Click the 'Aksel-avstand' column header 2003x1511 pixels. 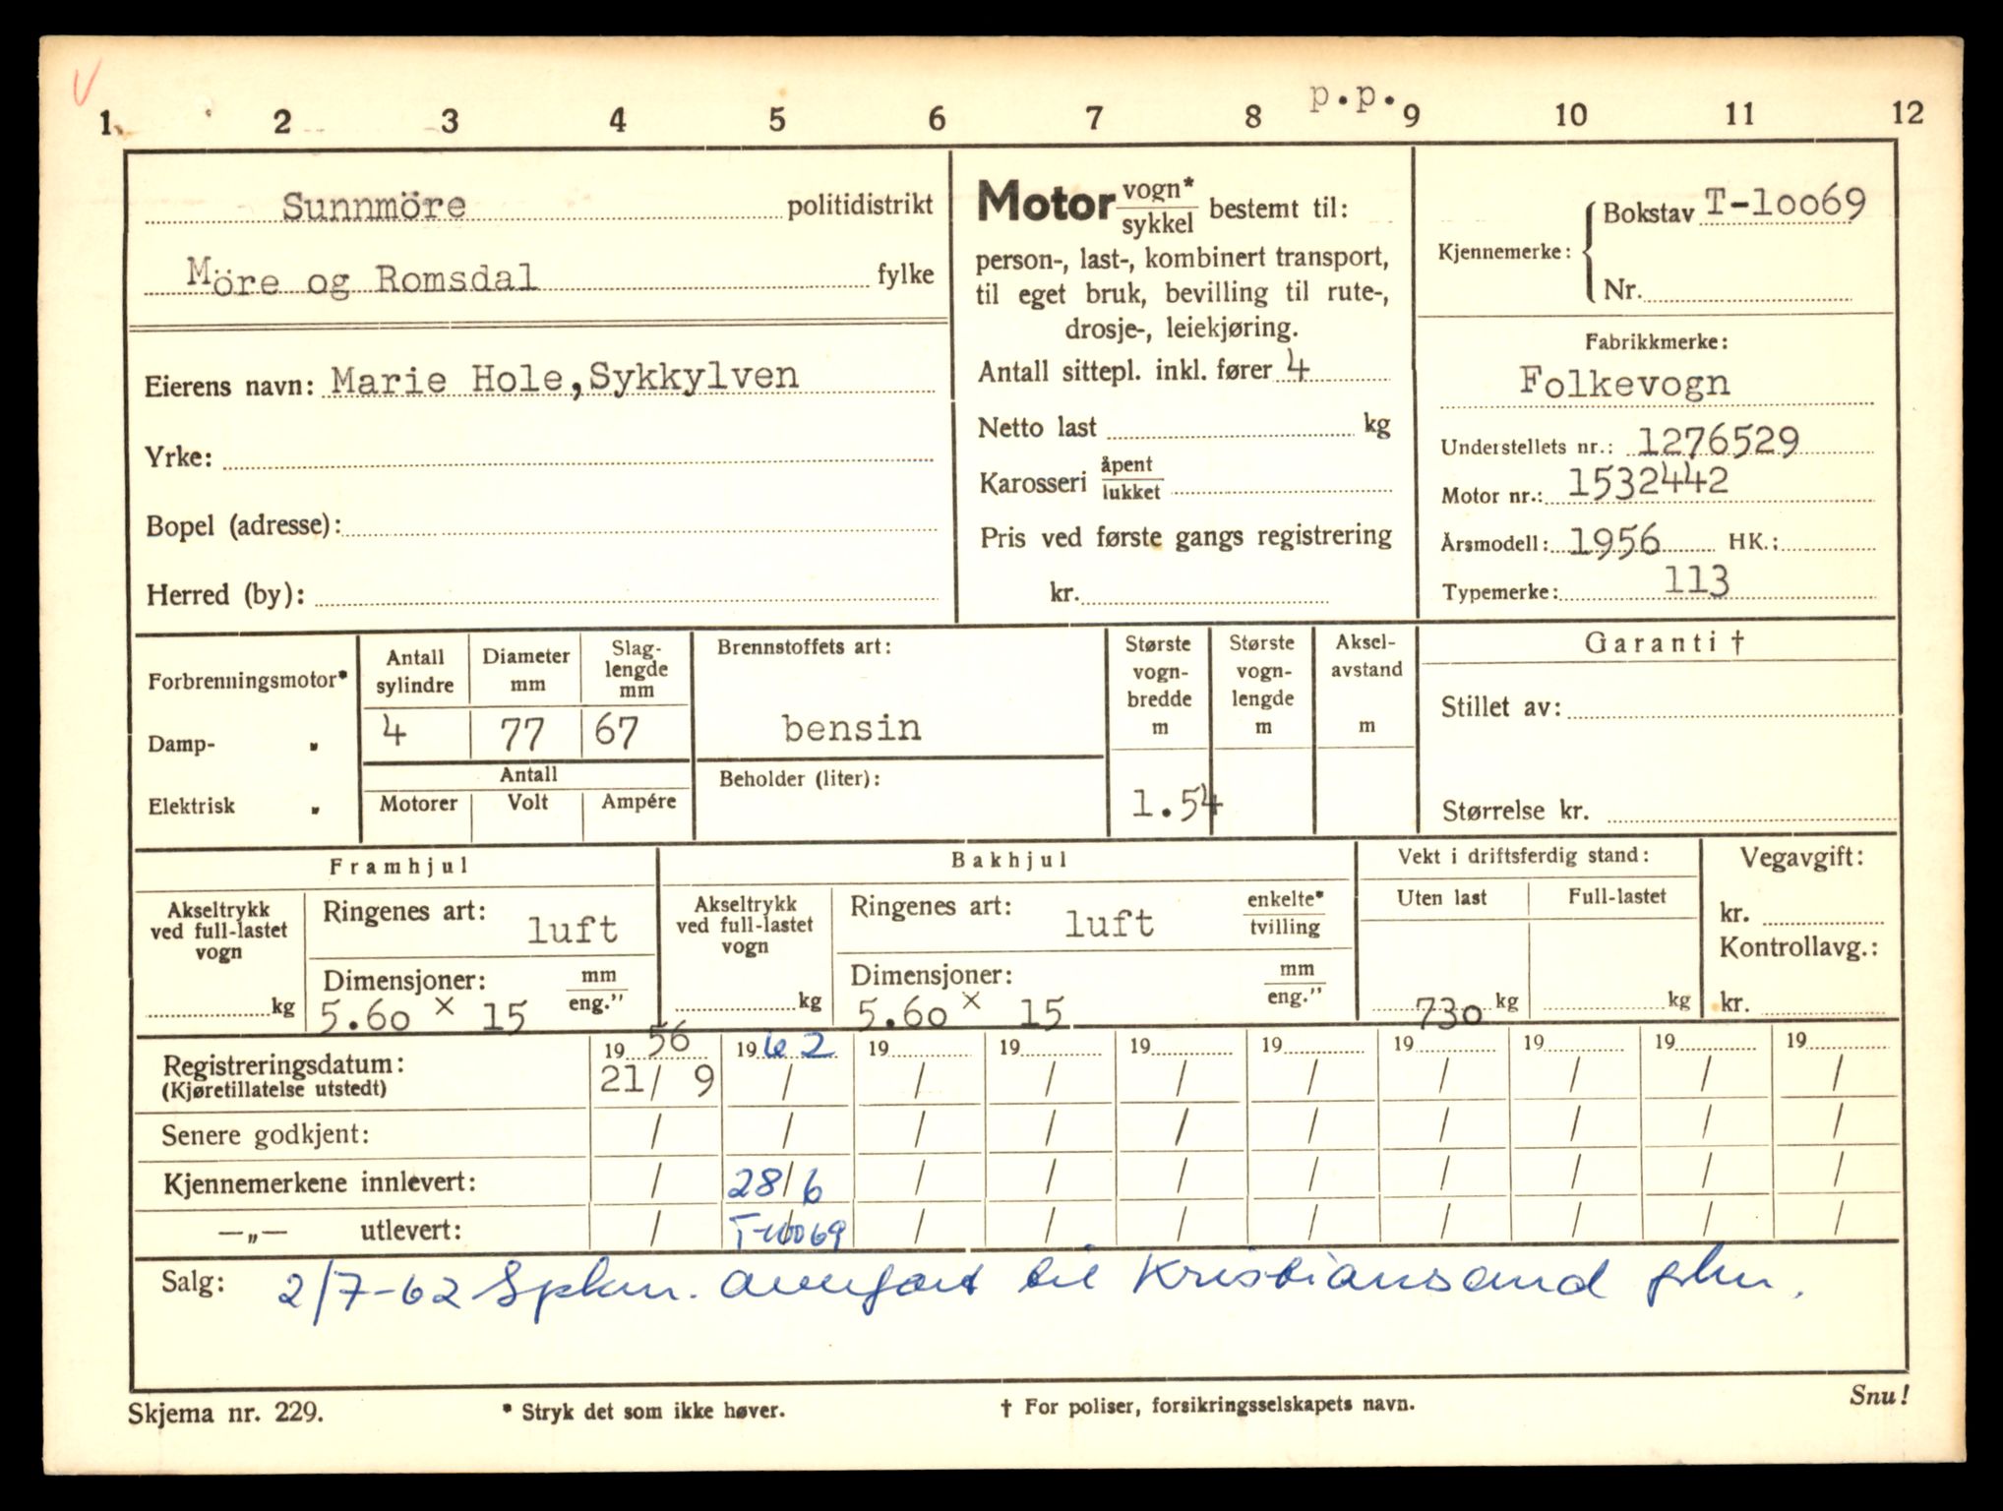(x=1366, y=656)
